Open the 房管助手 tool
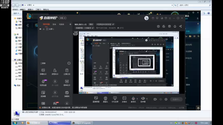The height and width of the screenshot is (125, 223). pos(55,72)
